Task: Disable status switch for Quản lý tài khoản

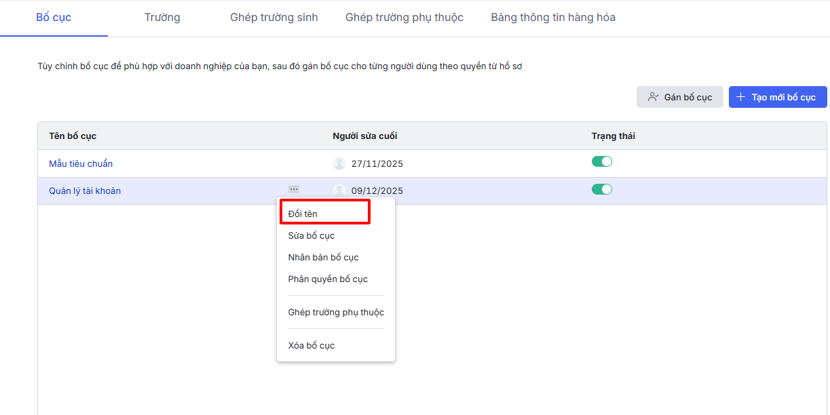Action: point(602,189)
